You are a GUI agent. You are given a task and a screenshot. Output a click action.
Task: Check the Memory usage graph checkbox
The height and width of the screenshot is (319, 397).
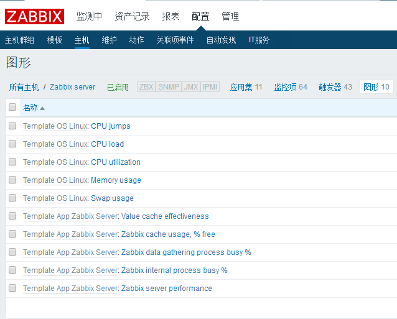pos(12,180)
